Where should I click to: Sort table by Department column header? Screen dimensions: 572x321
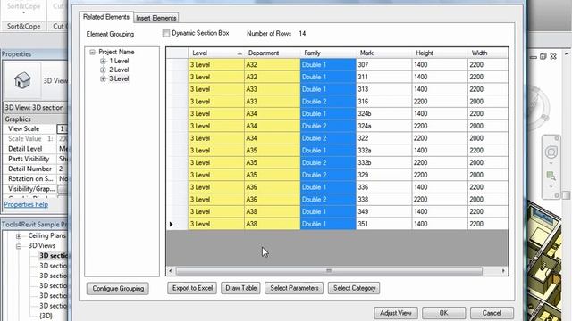pyautogui.click(x=272, y=53)
